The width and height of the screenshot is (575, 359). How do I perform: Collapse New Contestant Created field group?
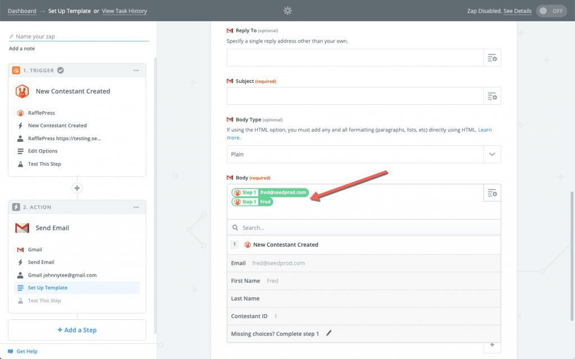point(364,245)
